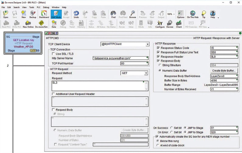Viewport: 242px width, 153px height.
Task: Uncheck Automatically create the SG box checkbox
Action: pos(157,137)
